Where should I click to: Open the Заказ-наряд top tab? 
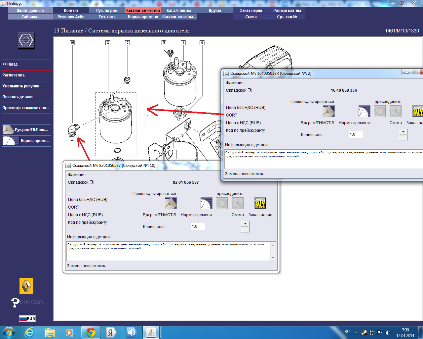coord(251,11)
